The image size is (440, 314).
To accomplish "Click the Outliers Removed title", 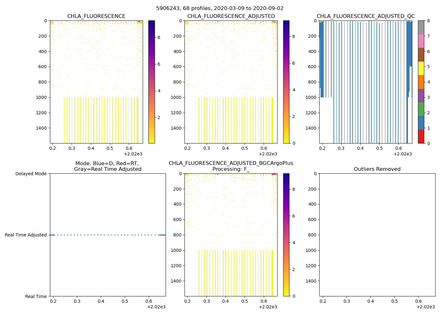I will [377, 169].
